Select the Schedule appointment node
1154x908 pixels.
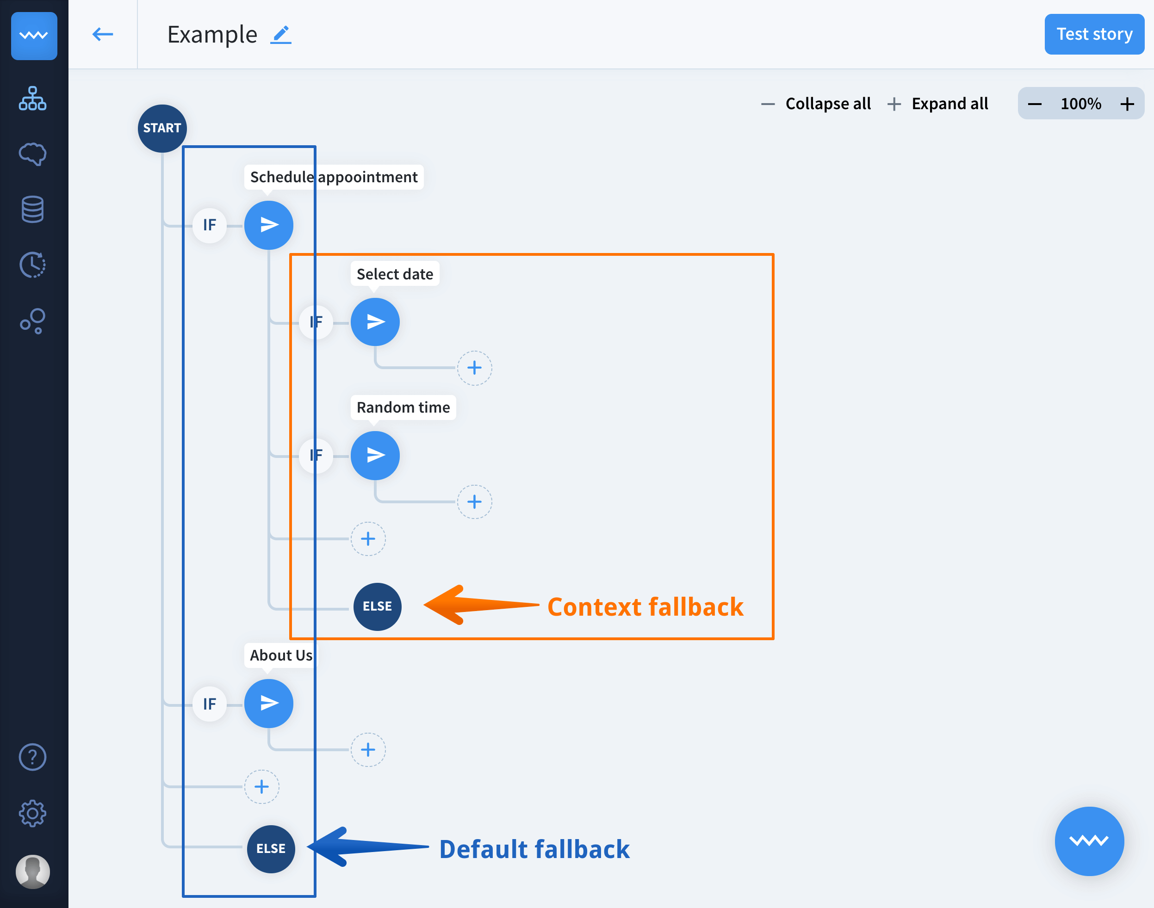tap(268, 225)
